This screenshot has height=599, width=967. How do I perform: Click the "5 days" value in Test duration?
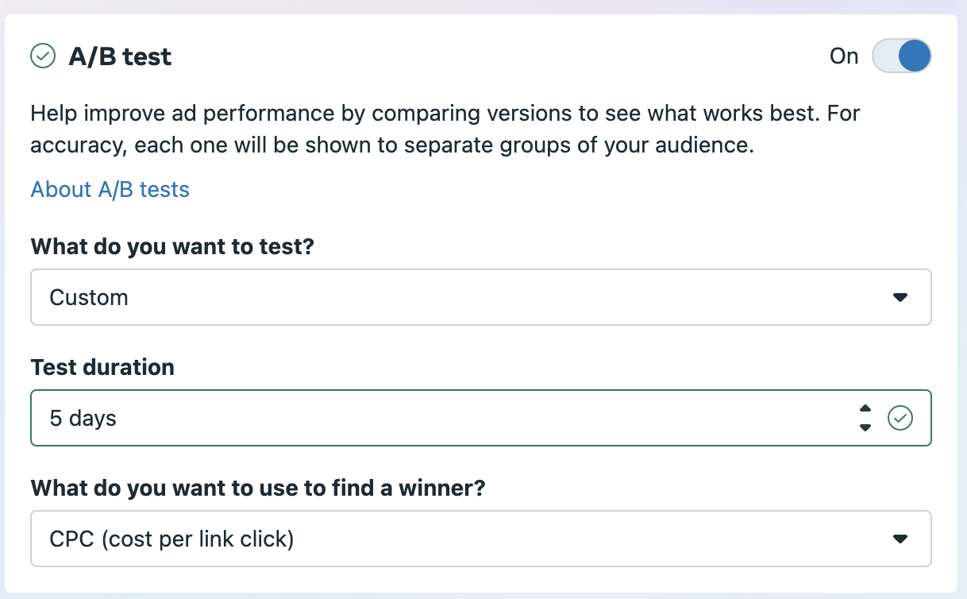click(x=83, y=419)
